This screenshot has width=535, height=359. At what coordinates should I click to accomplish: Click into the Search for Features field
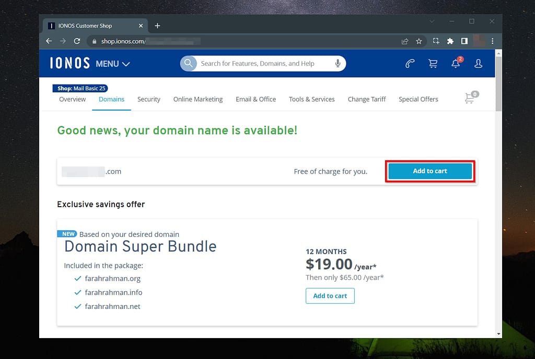[x=263, y=64]
